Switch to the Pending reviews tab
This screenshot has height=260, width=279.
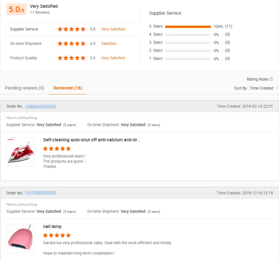pos(24,88)
